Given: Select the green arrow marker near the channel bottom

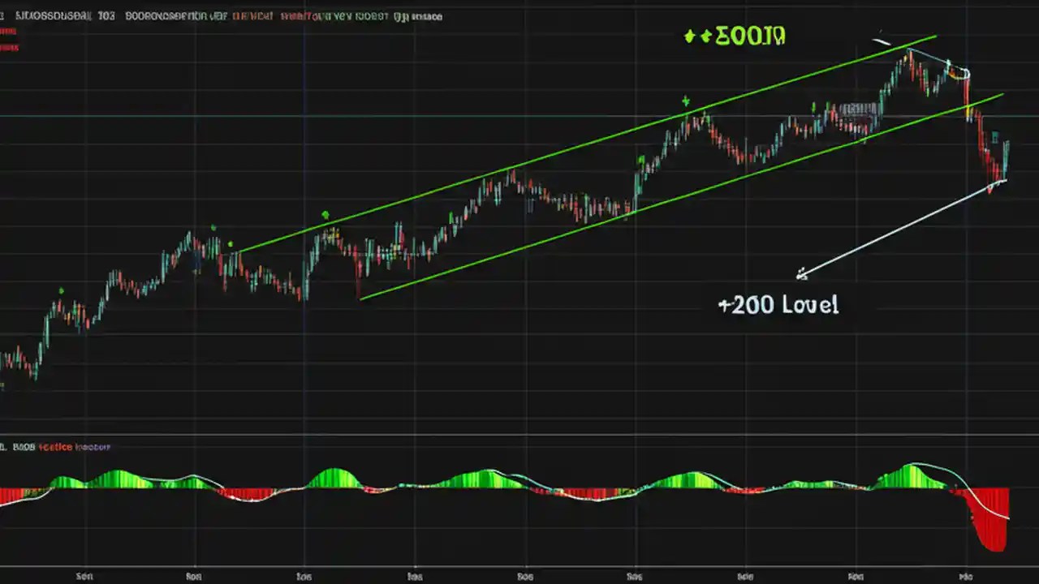Looking at the screenshot, I should (326, 214).
